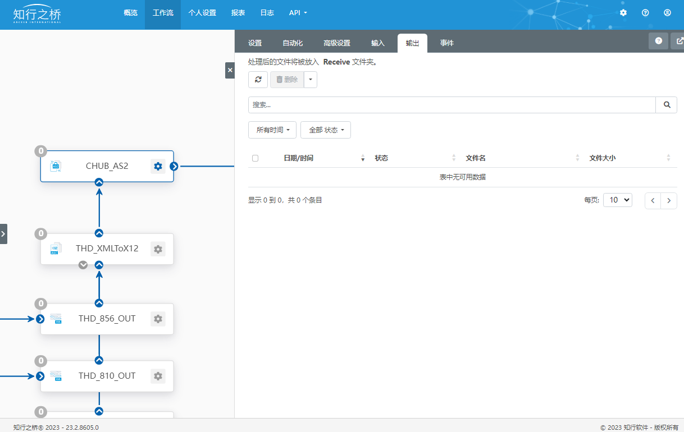Open the 全部 状态 filter dropdown
The image size is (684, 432).
point(326,130)
